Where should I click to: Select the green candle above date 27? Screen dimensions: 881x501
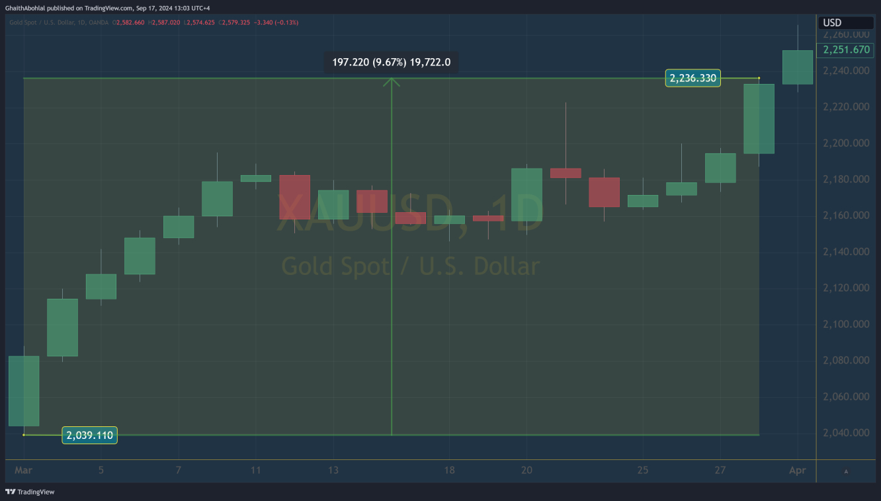pos(720,168)
